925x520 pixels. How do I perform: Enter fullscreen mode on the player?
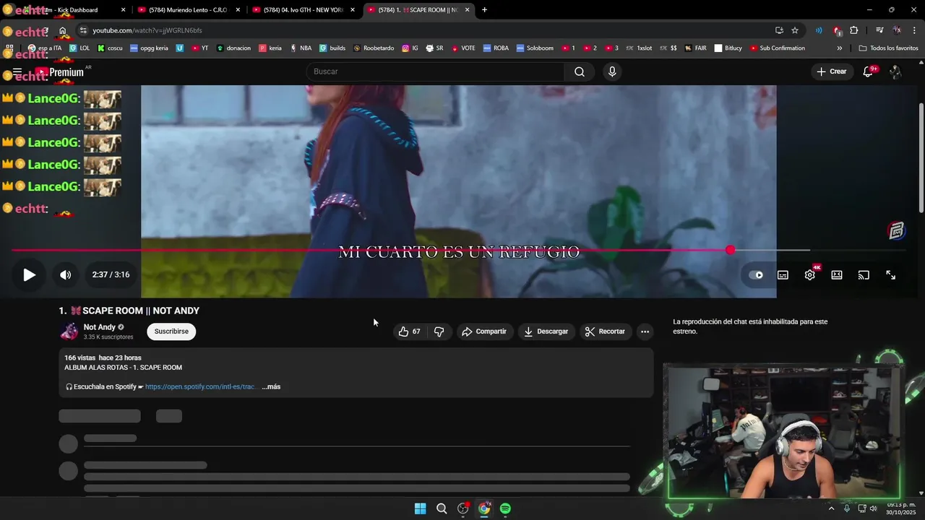click(x=891, y=274)
